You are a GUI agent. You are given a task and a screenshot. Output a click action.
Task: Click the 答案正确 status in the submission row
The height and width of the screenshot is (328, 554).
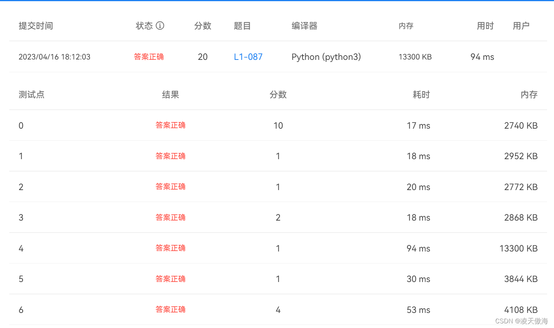click(x=149, y=56)
